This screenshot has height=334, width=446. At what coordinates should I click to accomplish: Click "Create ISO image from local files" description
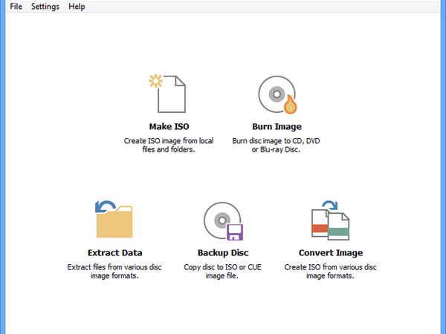click(169, 145)
